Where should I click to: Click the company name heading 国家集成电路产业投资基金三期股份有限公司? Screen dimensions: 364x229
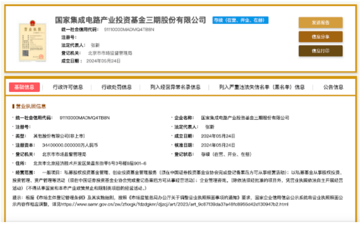tap(131, 20)
